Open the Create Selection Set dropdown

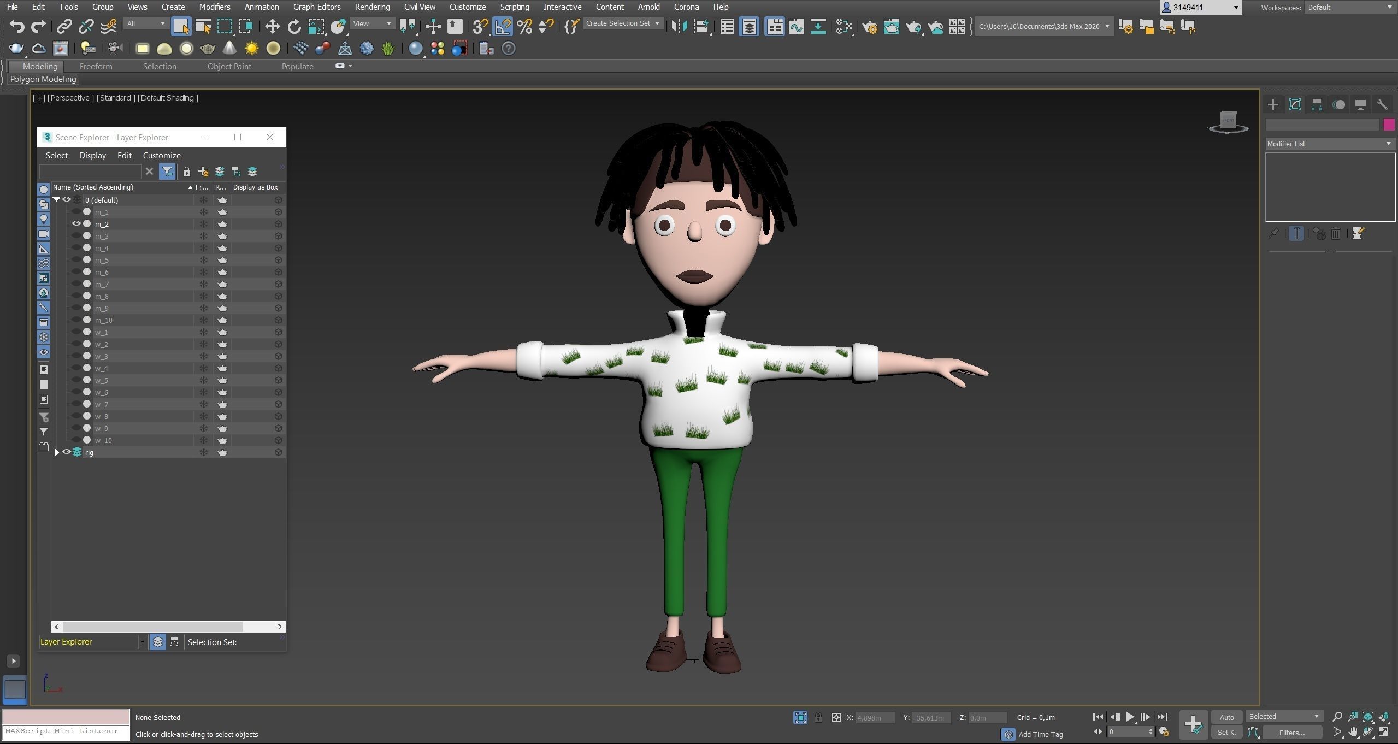pyautogui.click(x=623, y=23)
